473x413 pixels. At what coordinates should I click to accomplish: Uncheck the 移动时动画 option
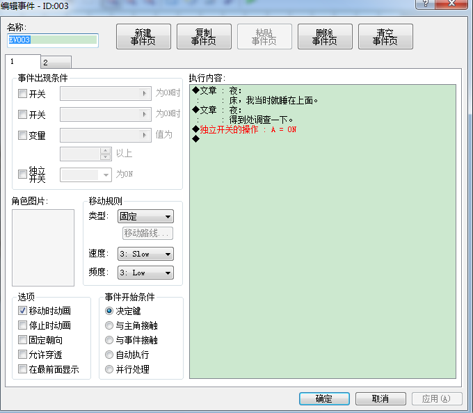click(23, 311)
